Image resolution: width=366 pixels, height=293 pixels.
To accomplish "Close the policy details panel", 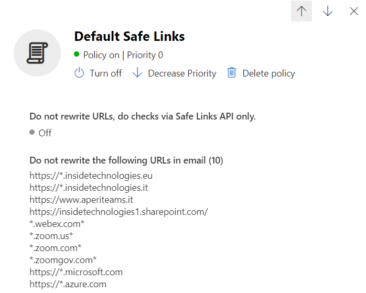I will (x=354, y=11).
